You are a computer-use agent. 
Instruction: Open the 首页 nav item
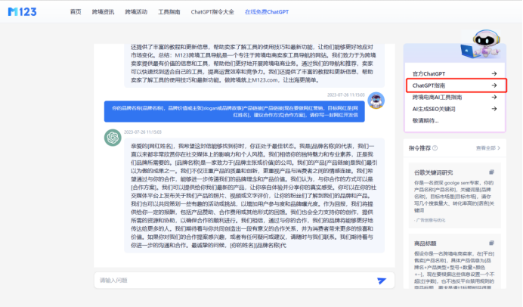pos(76,12)
